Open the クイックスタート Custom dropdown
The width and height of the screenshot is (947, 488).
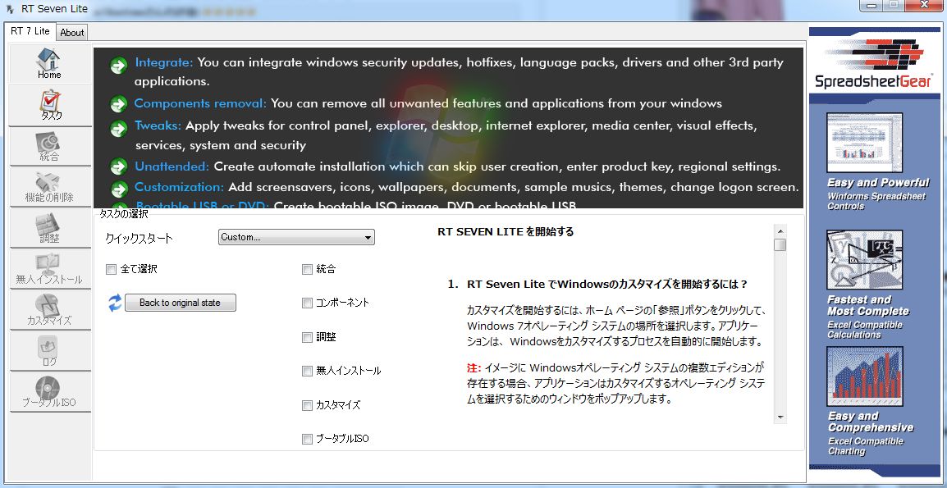(296, 237)
